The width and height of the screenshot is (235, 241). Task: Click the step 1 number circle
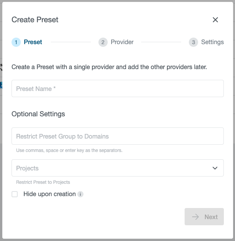pos(16,42)
